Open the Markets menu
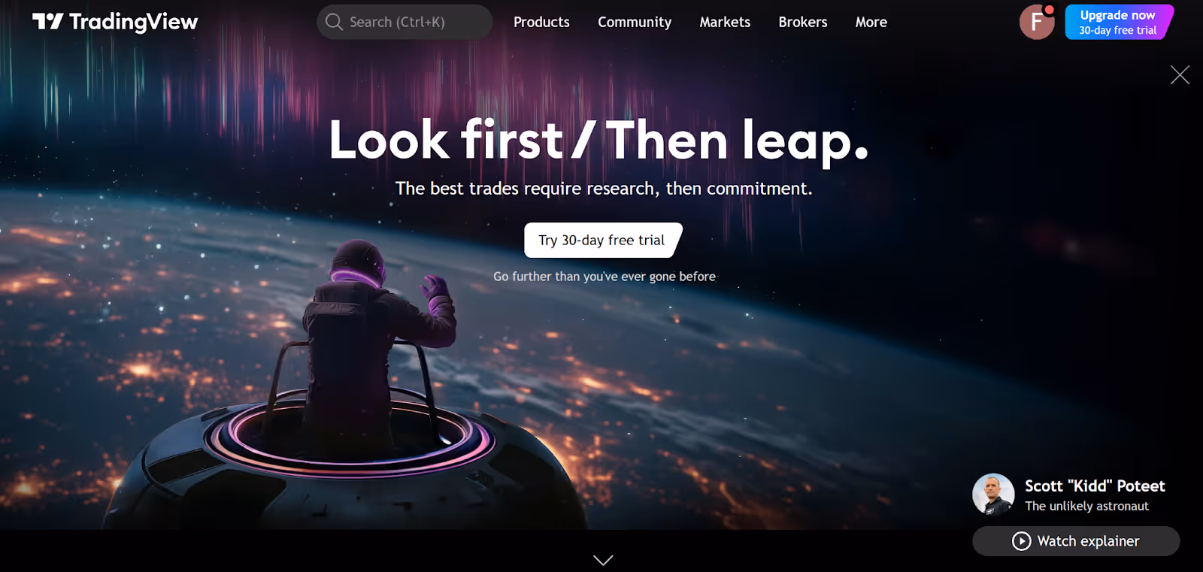The width and height of the screenshot is (1203, 572). coord(725,22)
